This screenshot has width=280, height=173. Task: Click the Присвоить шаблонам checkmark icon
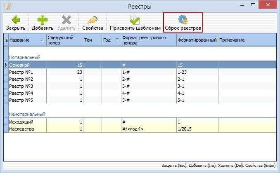tap(135, 20)
